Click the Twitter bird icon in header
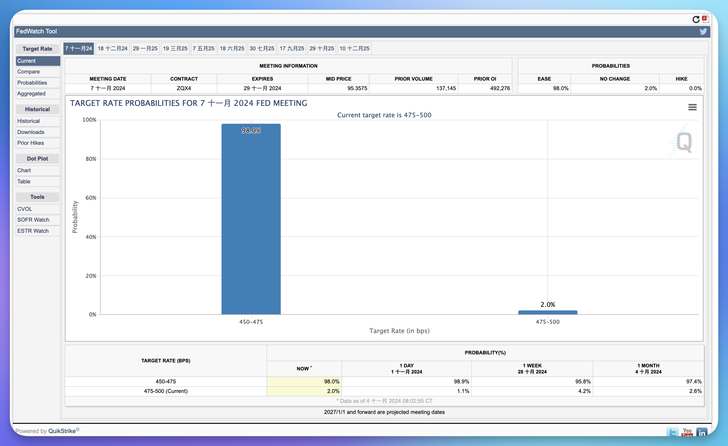This screenshot has width=728, height=446. pyautogui.click(x=703, y=31)
